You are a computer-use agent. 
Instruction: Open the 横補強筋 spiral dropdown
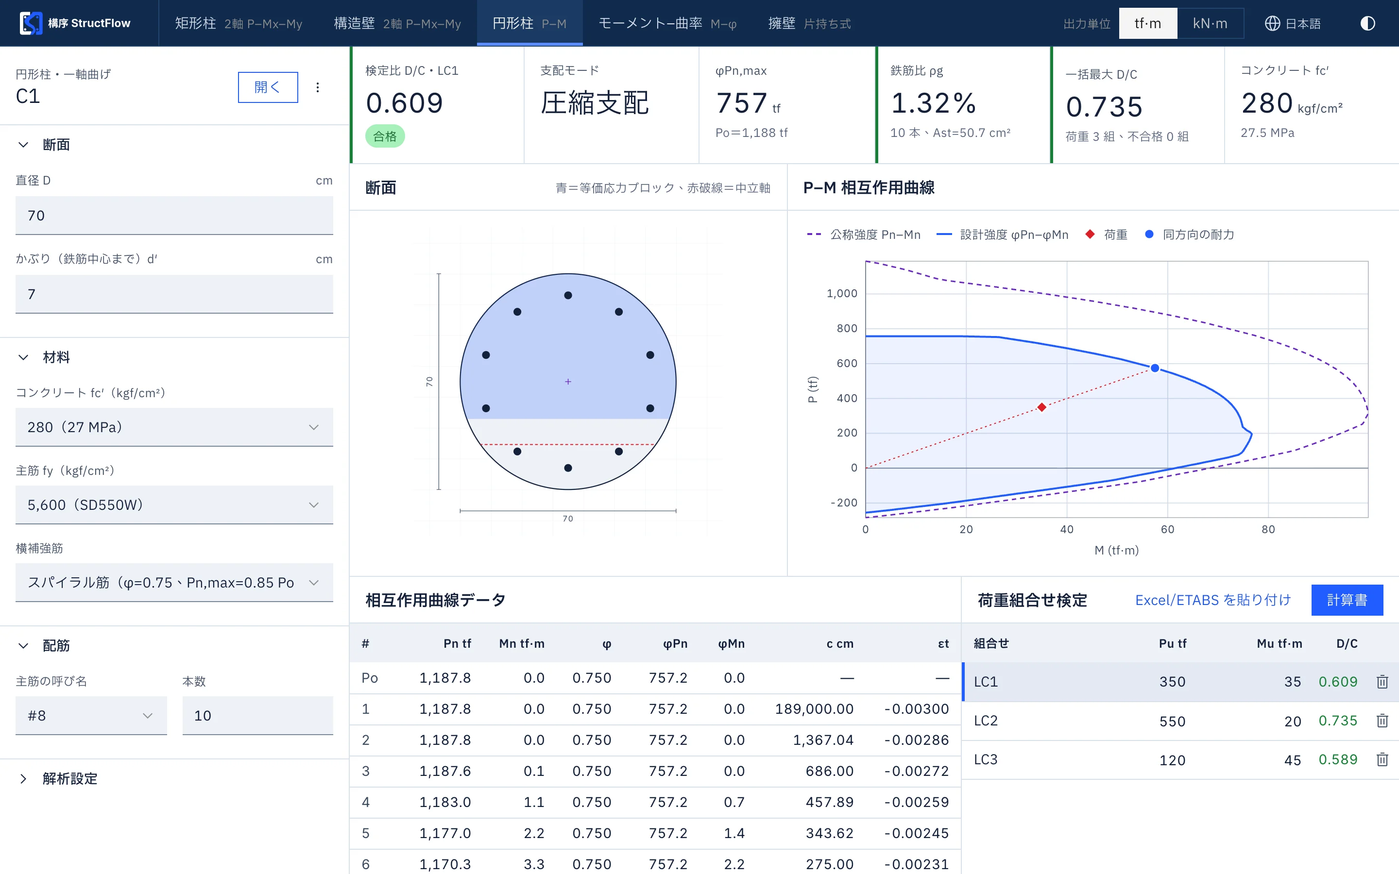pyautogui.click(x=174, y=582)
